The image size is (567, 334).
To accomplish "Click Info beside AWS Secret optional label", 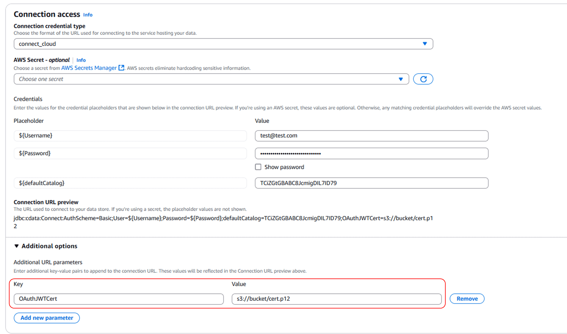I will click(81, 60).
